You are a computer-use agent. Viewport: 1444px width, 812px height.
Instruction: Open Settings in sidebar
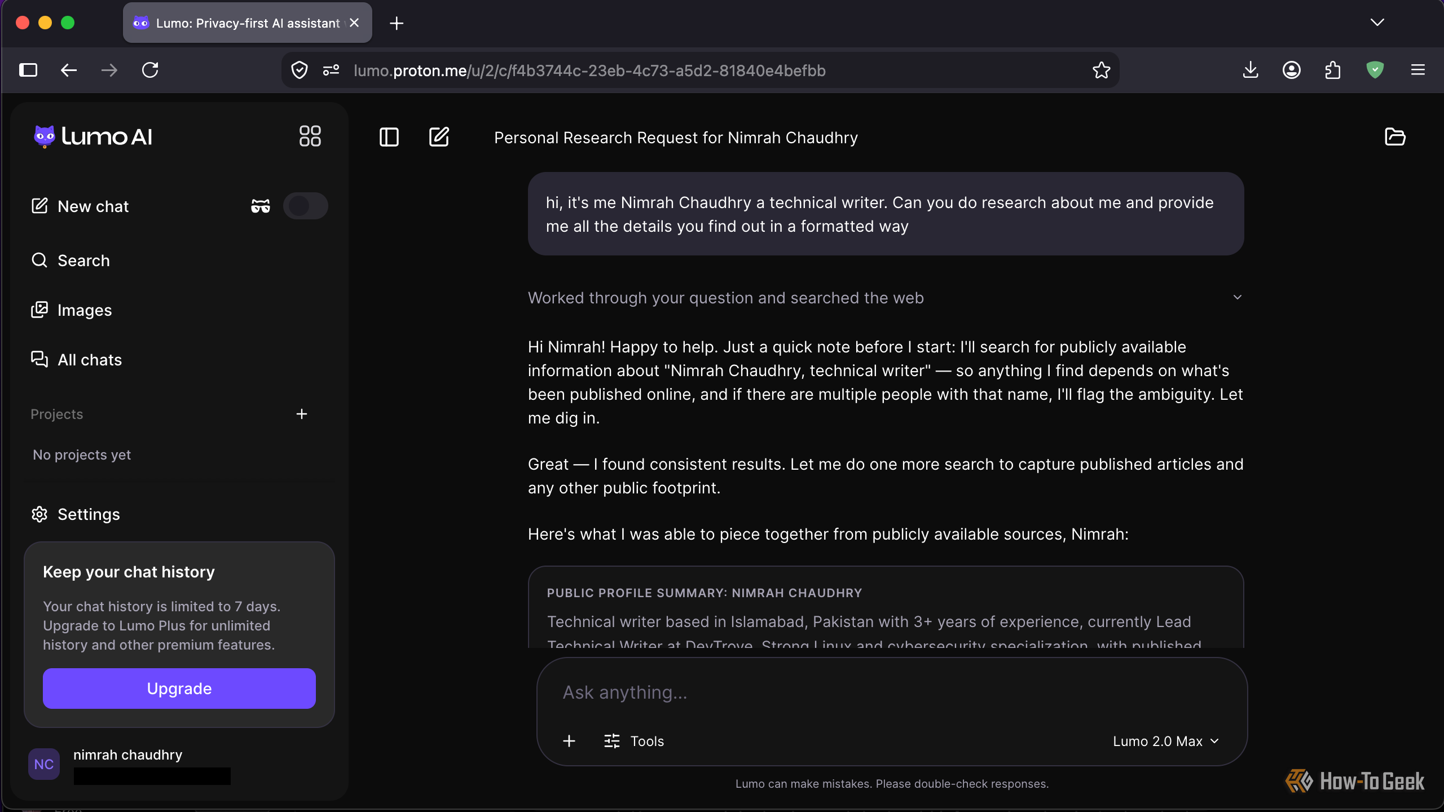(x=76, y=514)
